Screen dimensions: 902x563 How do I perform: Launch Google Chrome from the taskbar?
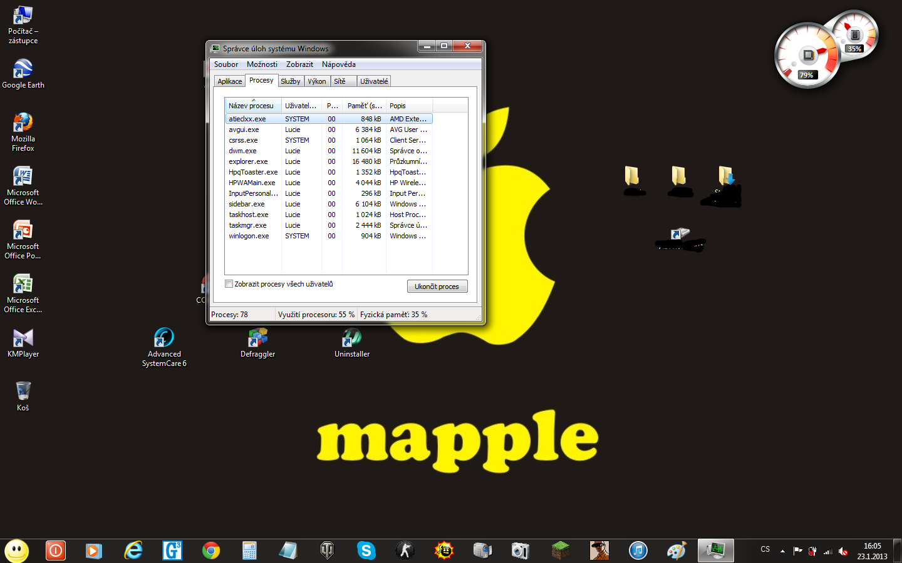tap(211, 550)
